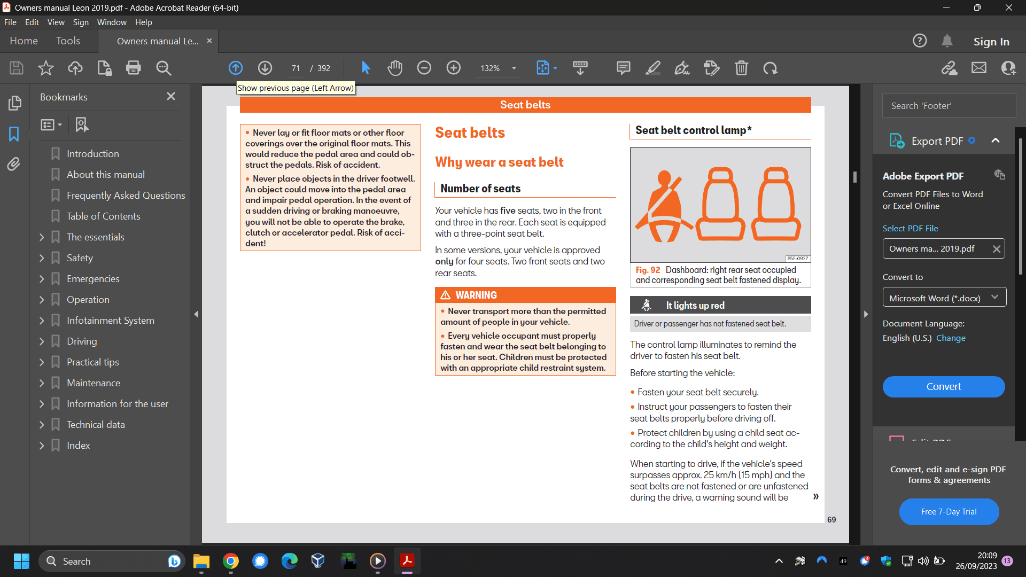This screenshot has height=577, width=1026.
Task: Select the Hand pan tool
Action: click(395, 68)
